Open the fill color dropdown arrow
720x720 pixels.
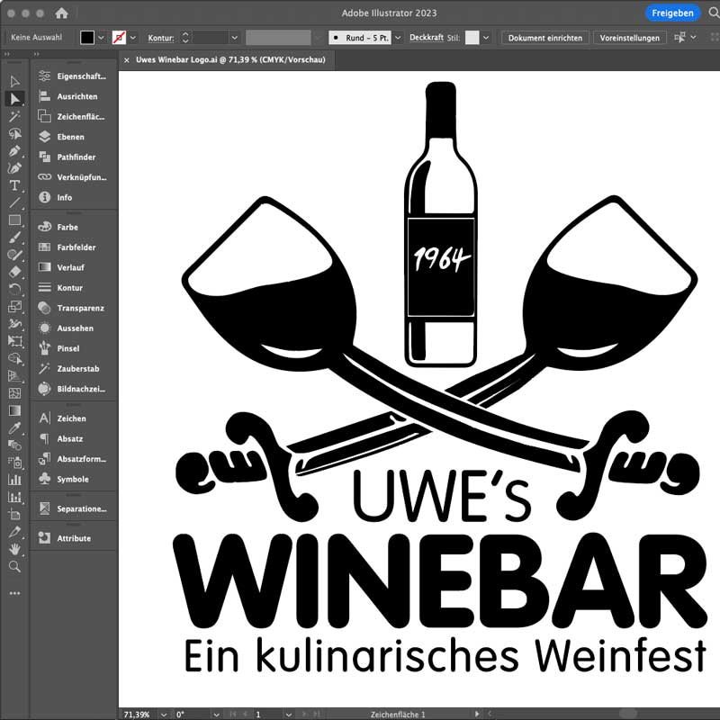102,38
